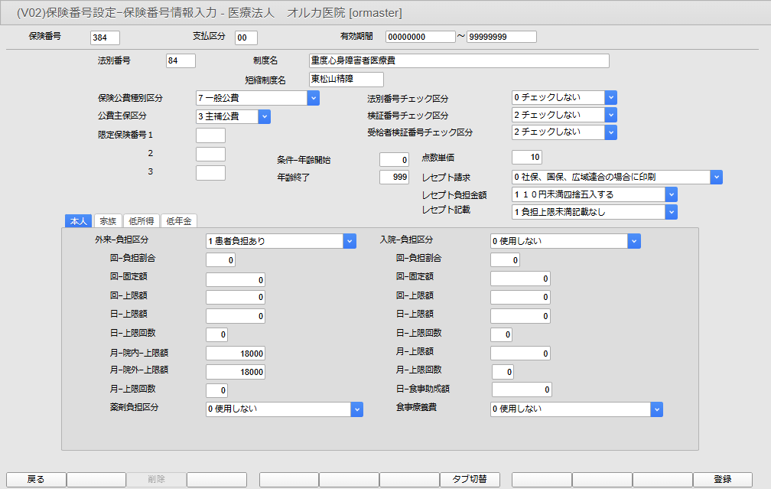The image size is (771, 489).
Task: Open the 薬剤負担区分 dropdown
Action: (x=356, y=409)
